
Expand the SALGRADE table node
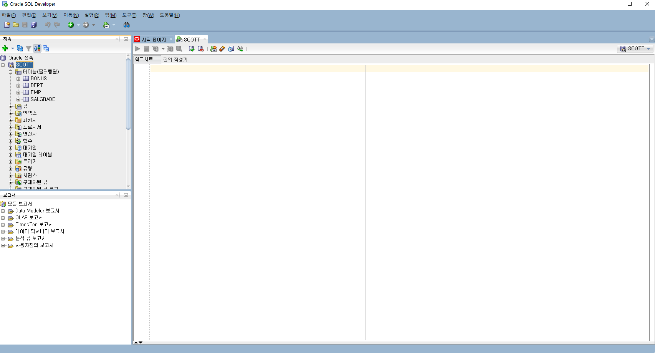pyautogui.click(x=18, y=99)
